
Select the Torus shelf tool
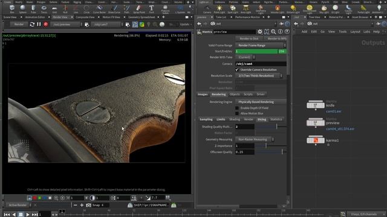coord(44,9)
